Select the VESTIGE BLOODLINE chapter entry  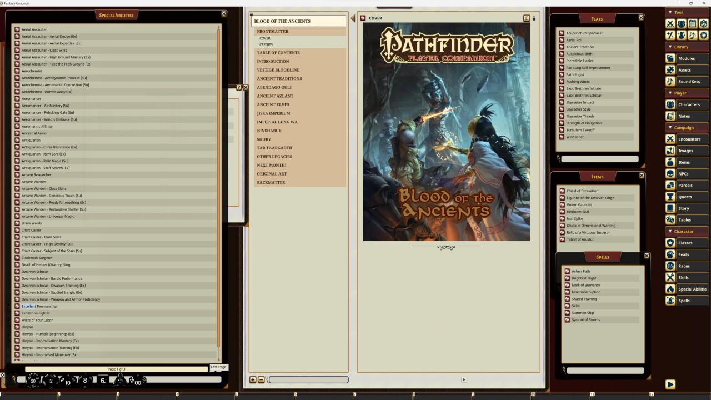pyautogui.click(x=278, y=69)
